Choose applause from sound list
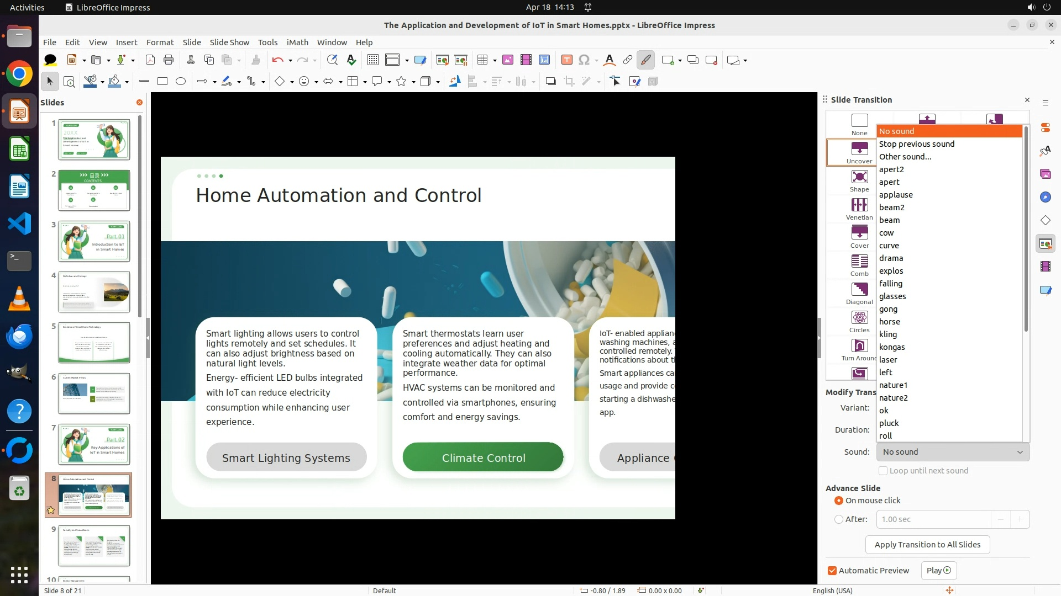Viewport: 1061px width, 596px height. click(896, 195)
